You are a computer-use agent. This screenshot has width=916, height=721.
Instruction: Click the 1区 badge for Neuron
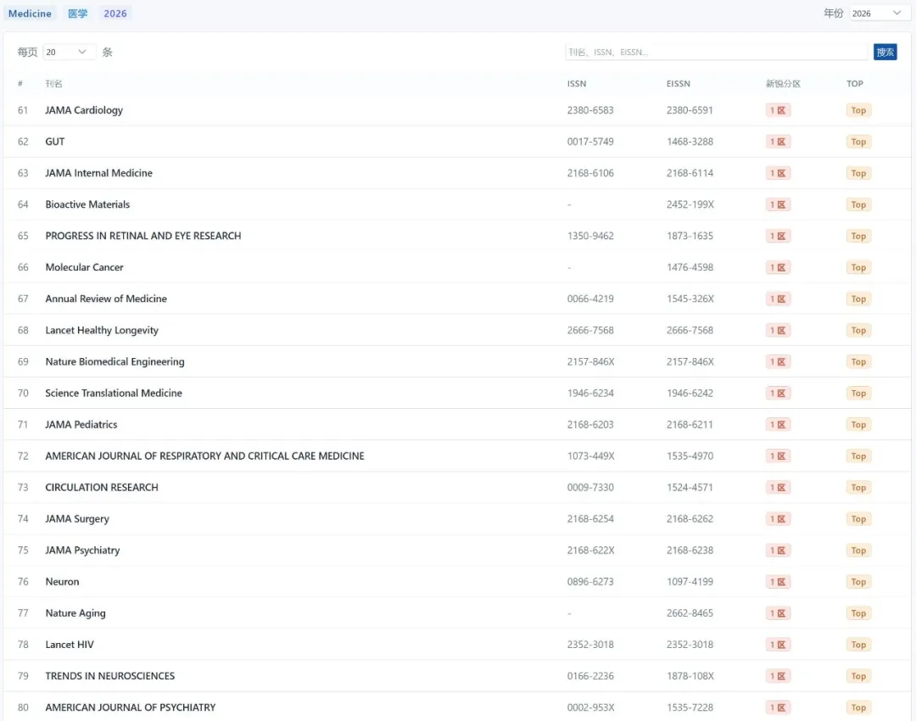[778, 582]
